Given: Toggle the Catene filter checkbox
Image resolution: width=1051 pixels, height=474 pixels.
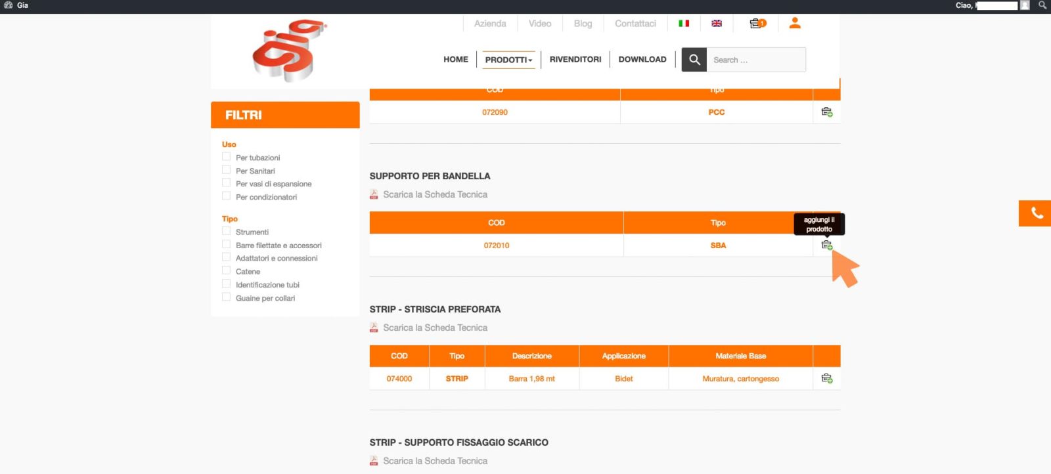Looking at the screenshot, I should 227,270.
